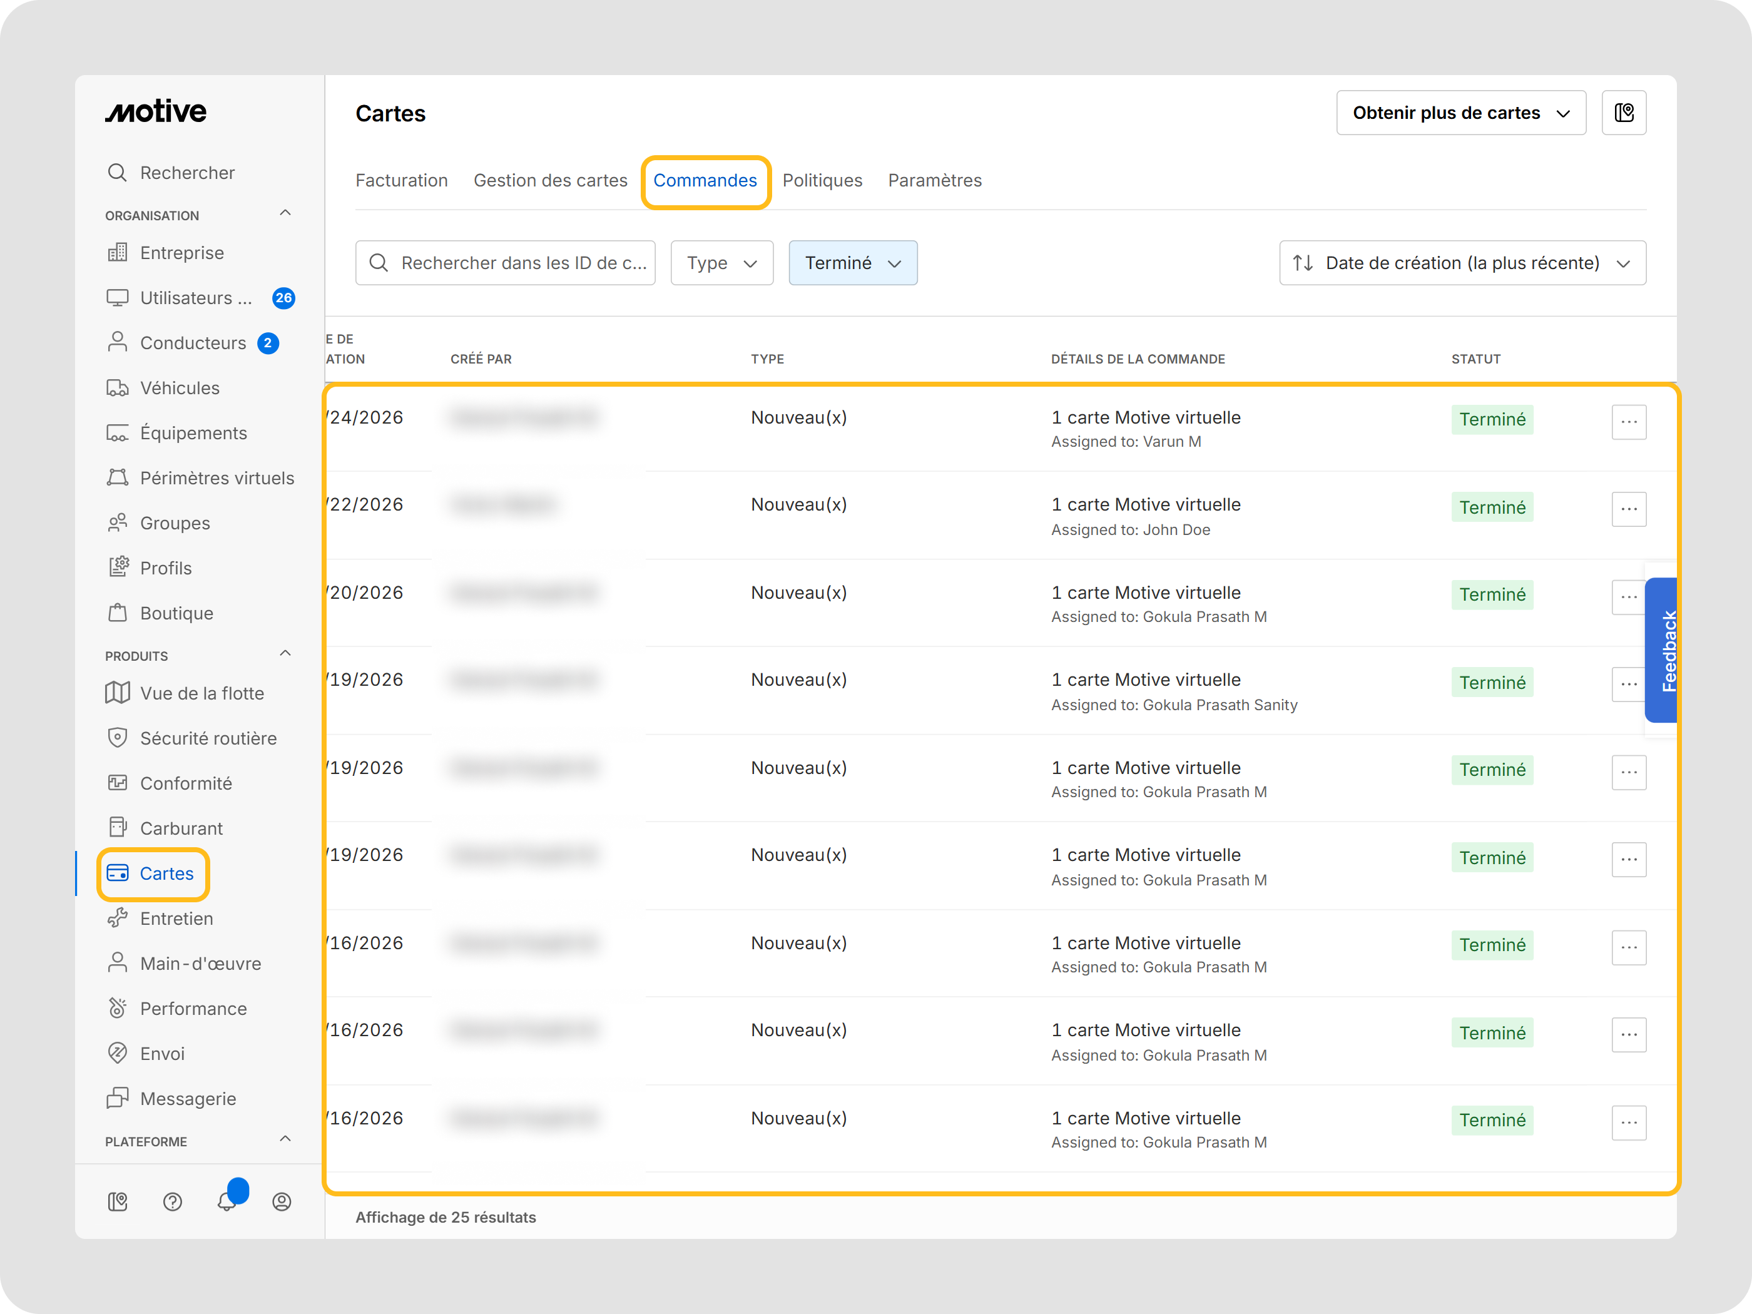Go to Main-d'œuvre

(184, 965)
